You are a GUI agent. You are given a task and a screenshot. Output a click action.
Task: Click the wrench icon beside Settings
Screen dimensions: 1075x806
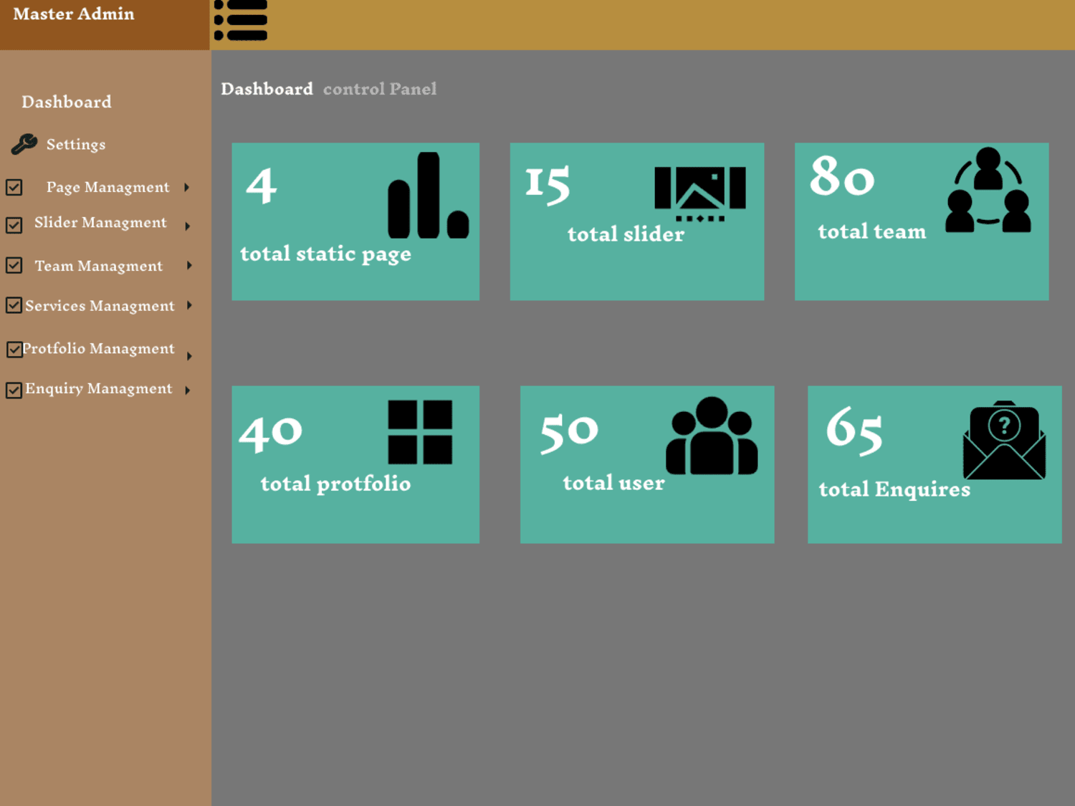click(x=24, y=144)
